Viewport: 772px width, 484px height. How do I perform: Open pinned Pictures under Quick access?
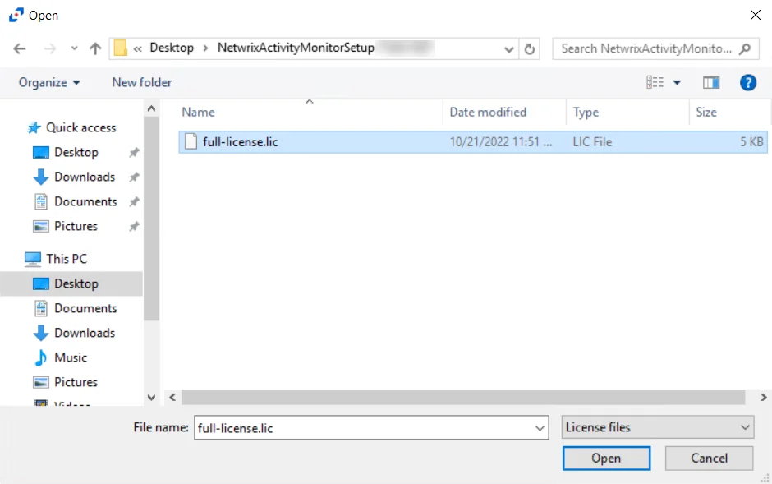76,226
